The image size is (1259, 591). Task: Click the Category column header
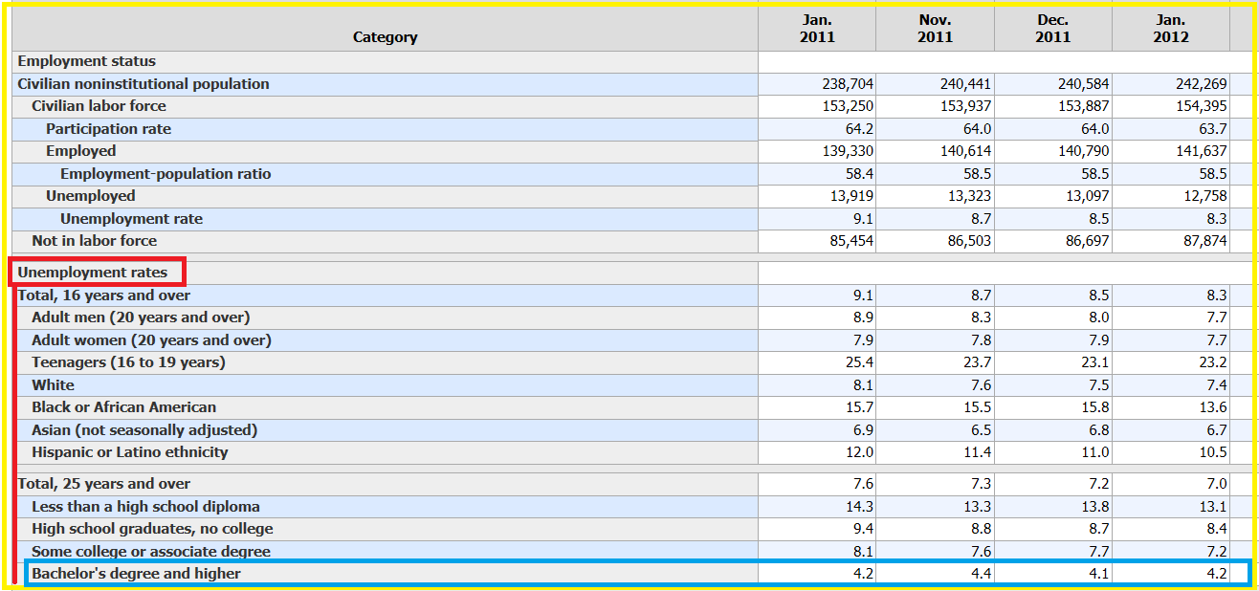(x=385, y=36)
